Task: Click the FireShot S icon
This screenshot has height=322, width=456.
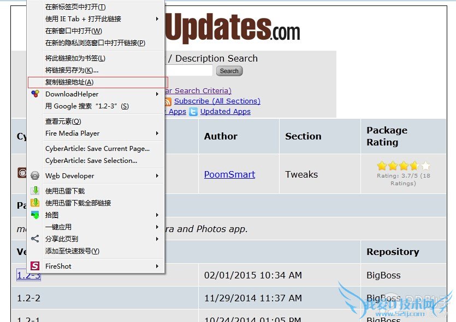Action: pyautogui.click(x=35, y=266)
